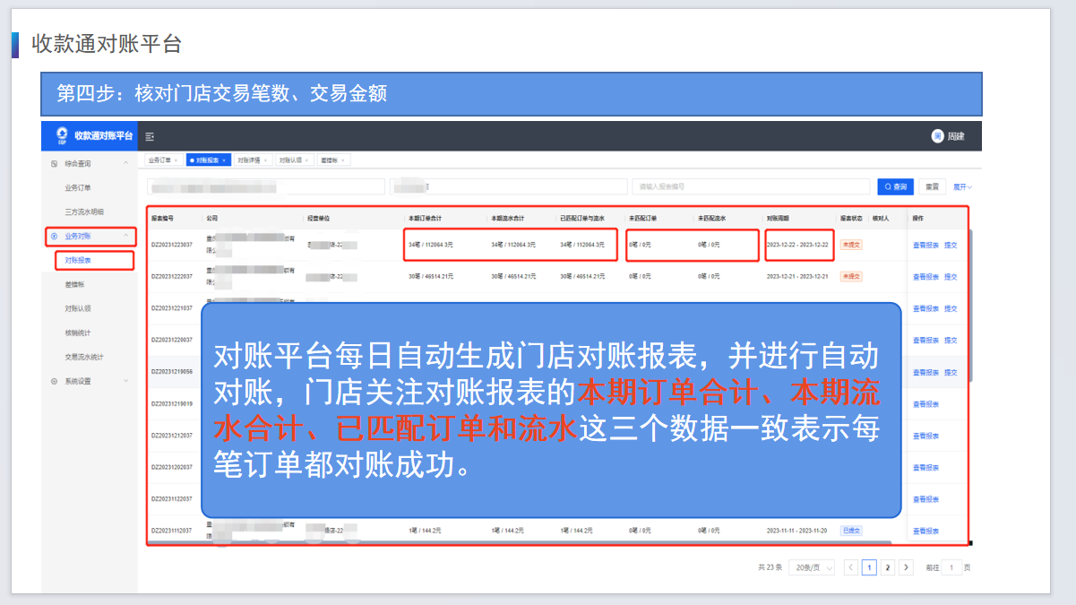Open 差错帐 in the sidebar

(74, 284)
